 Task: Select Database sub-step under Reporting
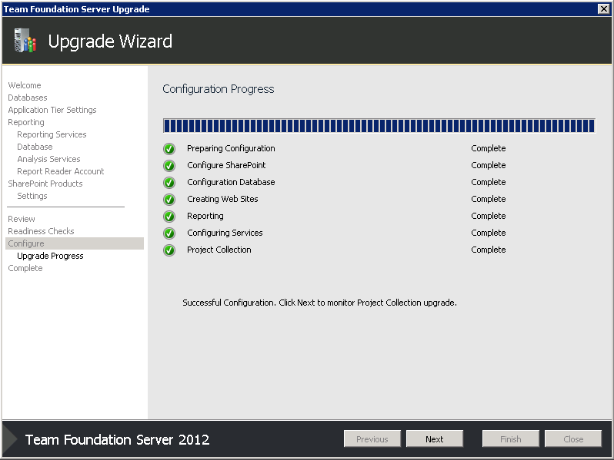pos(35,147)
